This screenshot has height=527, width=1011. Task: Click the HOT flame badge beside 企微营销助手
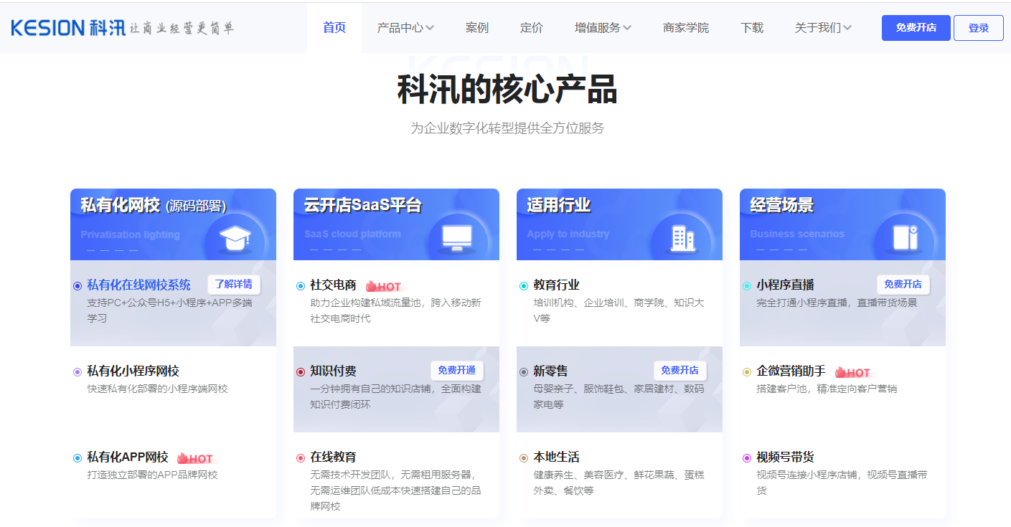(x=852, y=372)
